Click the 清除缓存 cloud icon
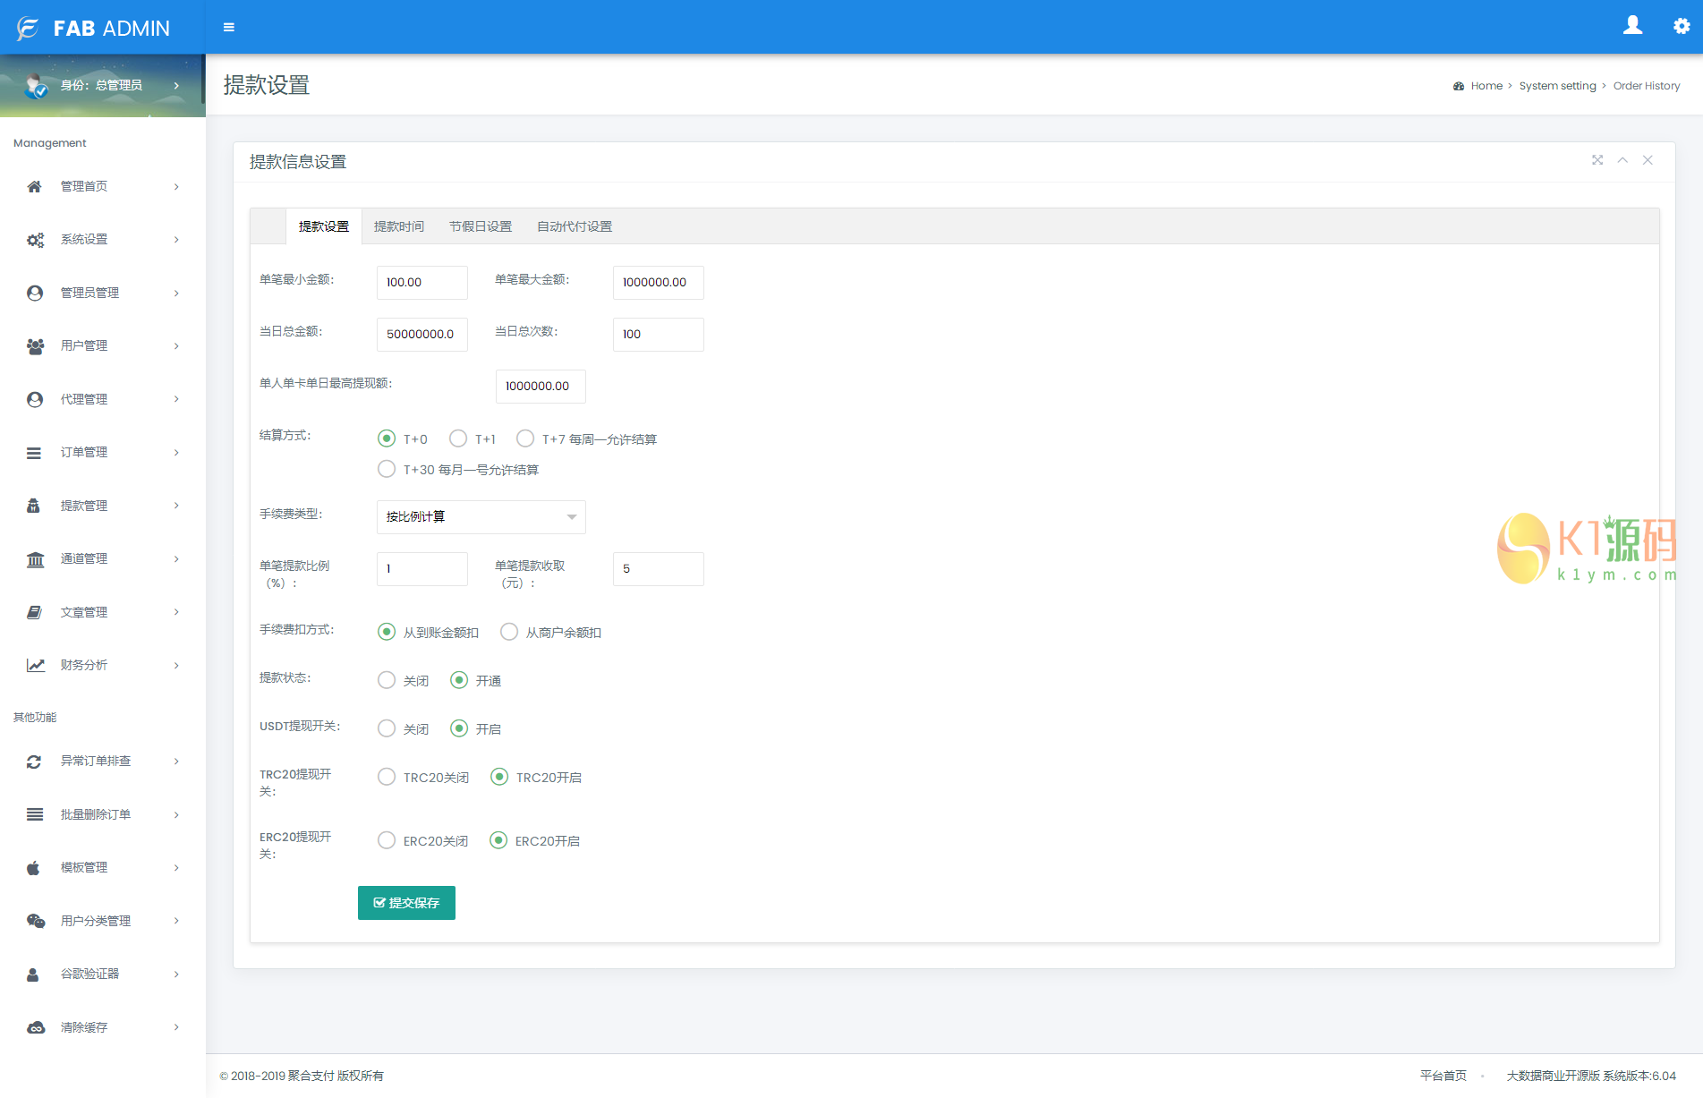The width and height of the screenshot is (1703, 1098). [36, 1027]
